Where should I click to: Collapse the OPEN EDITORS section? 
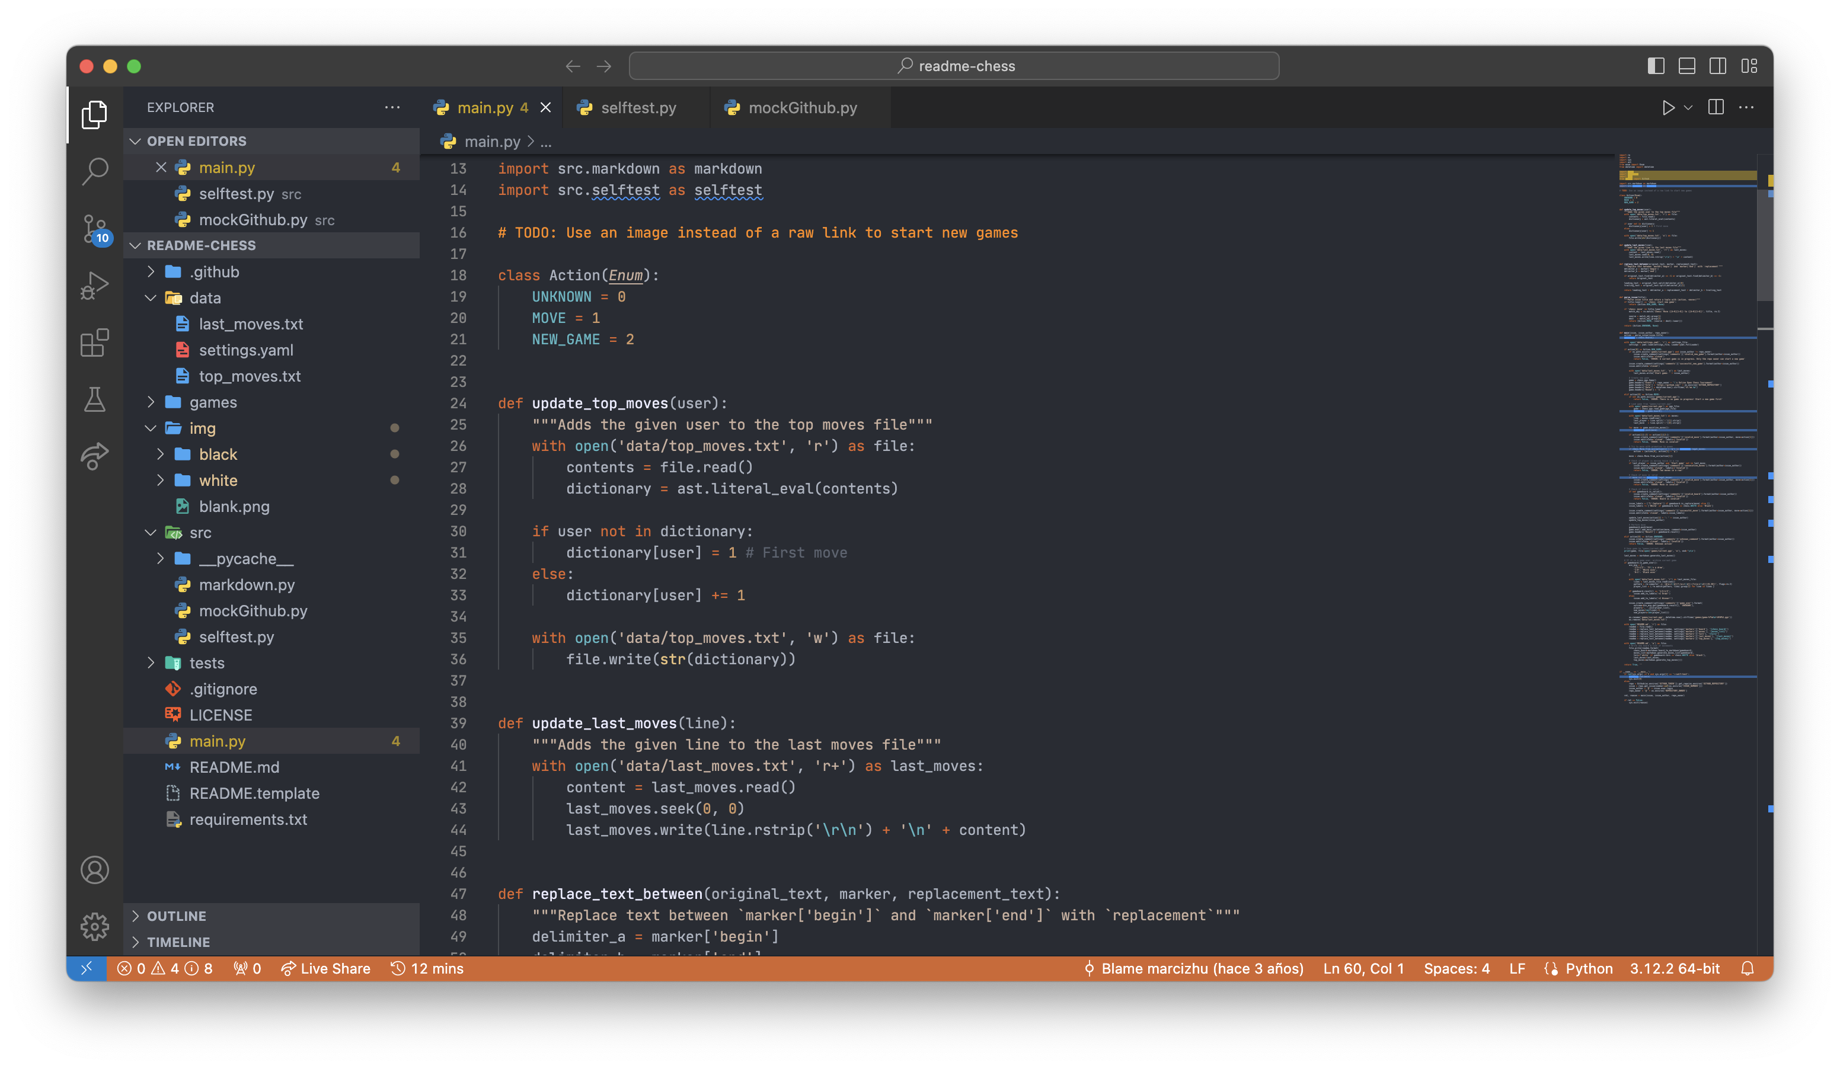[196, 141]
